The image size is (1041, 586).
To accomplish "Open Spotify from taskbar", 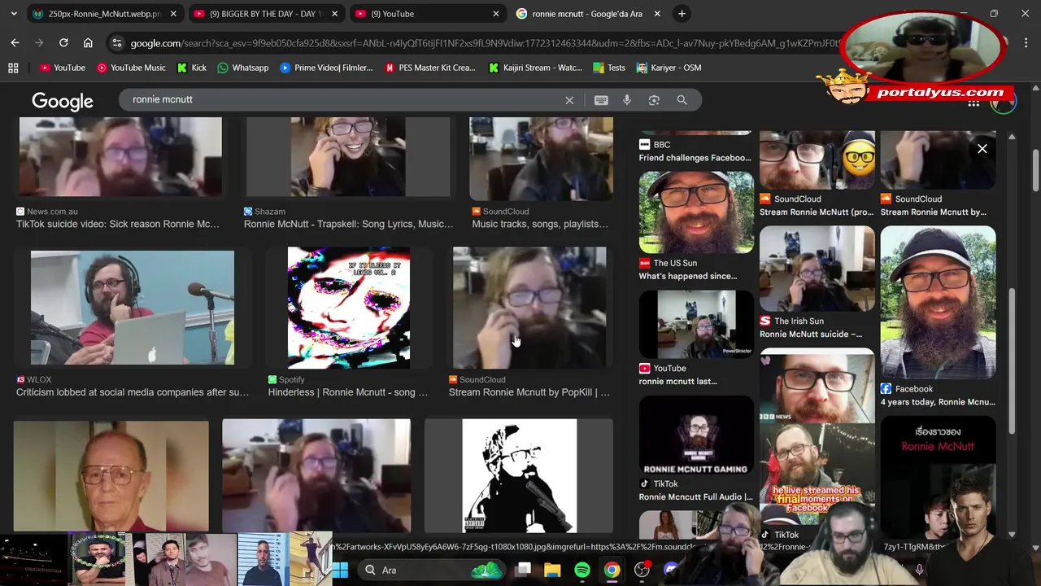I will 582,570.
